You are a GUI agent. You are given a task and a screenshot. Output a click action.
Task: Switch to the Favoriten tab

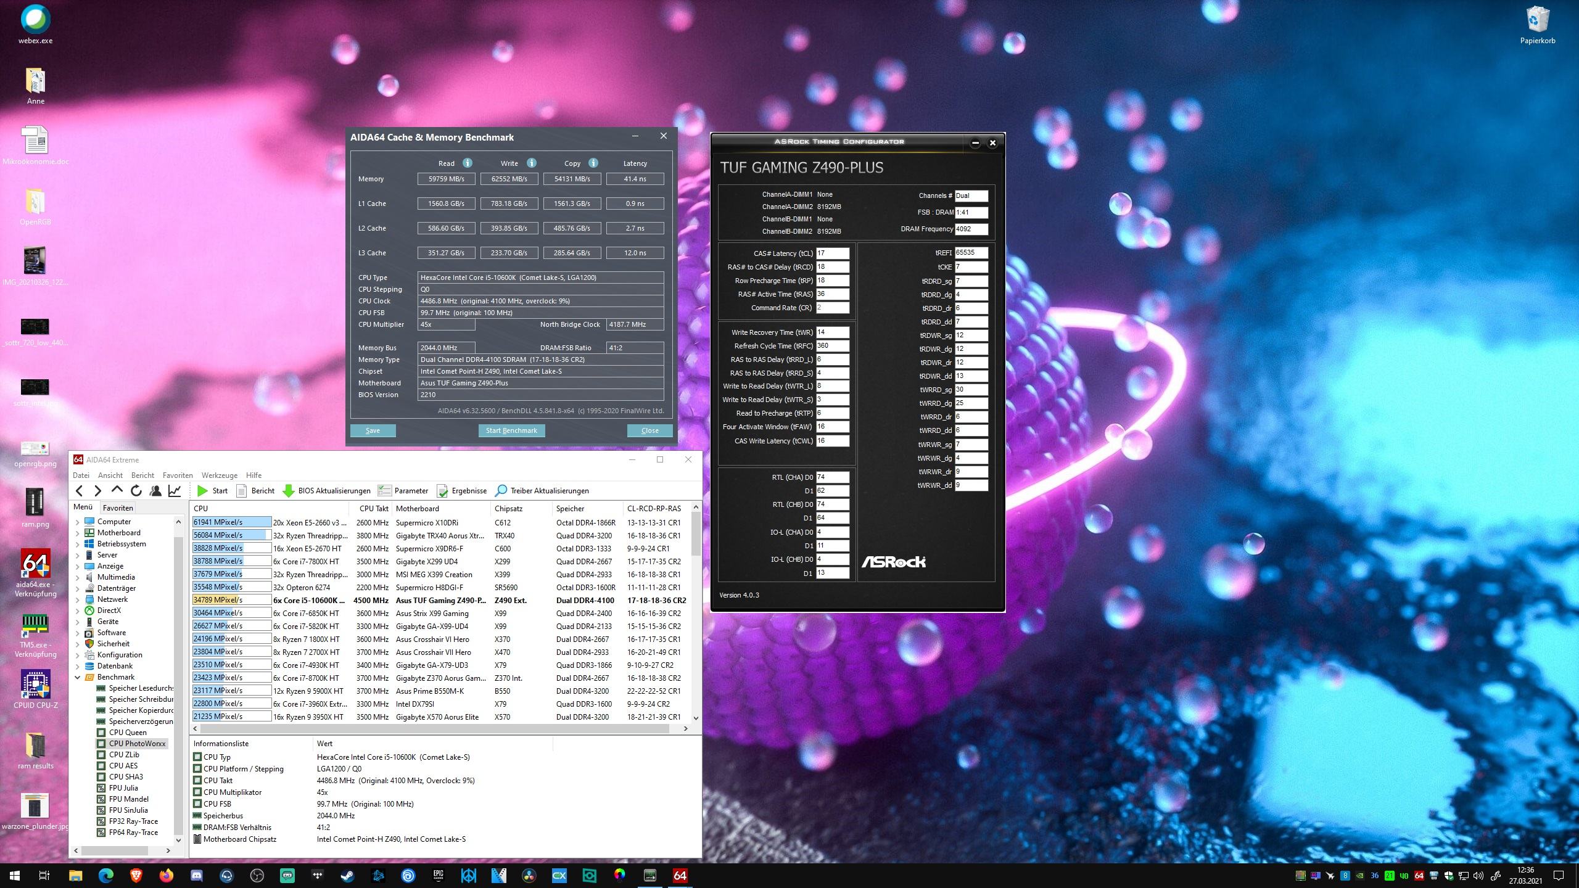click(x=118, y=508)
